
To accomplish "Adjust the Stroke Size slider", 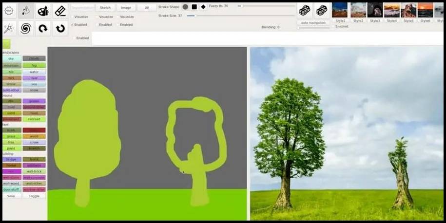I will (x=241, y=16).
